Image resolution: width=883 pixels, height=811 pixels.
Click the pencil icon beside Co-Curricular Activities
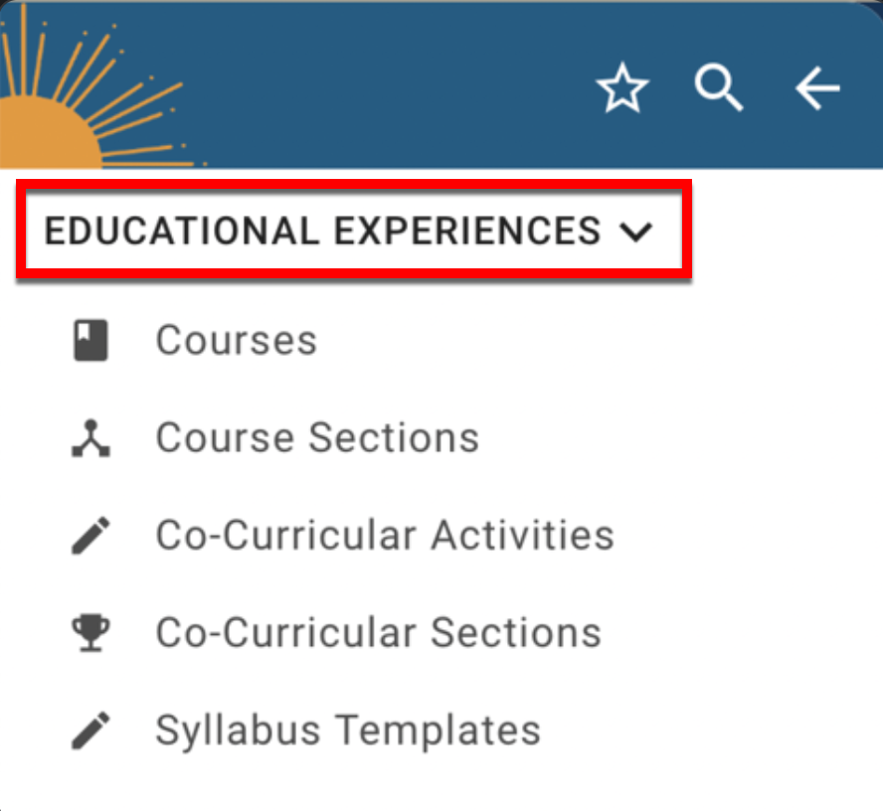(91, 537)
